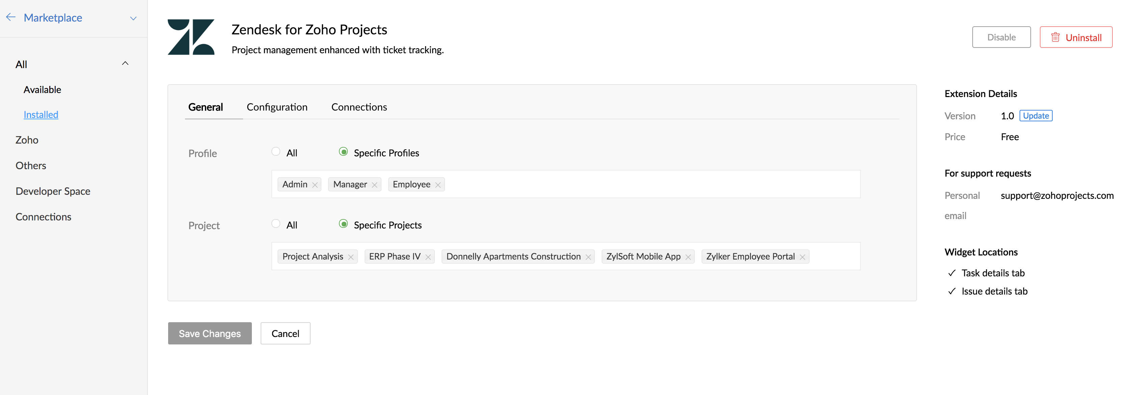Image resolution: width=1133 pixels, height=395 pixels.
Task: Remove the Zylker Employee Portal tag
Action: [803, 257]
